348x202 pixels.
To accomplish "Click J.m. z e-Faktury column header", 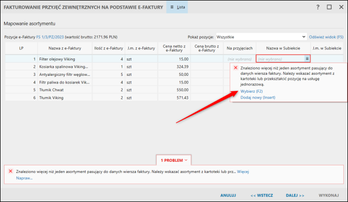I will [x=141, y=48].
